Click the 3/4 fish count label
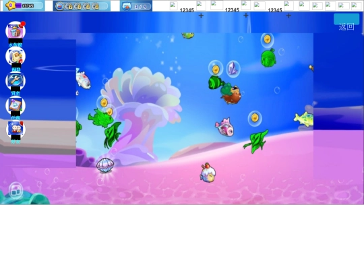364x273 pixels. coord(141,7)
